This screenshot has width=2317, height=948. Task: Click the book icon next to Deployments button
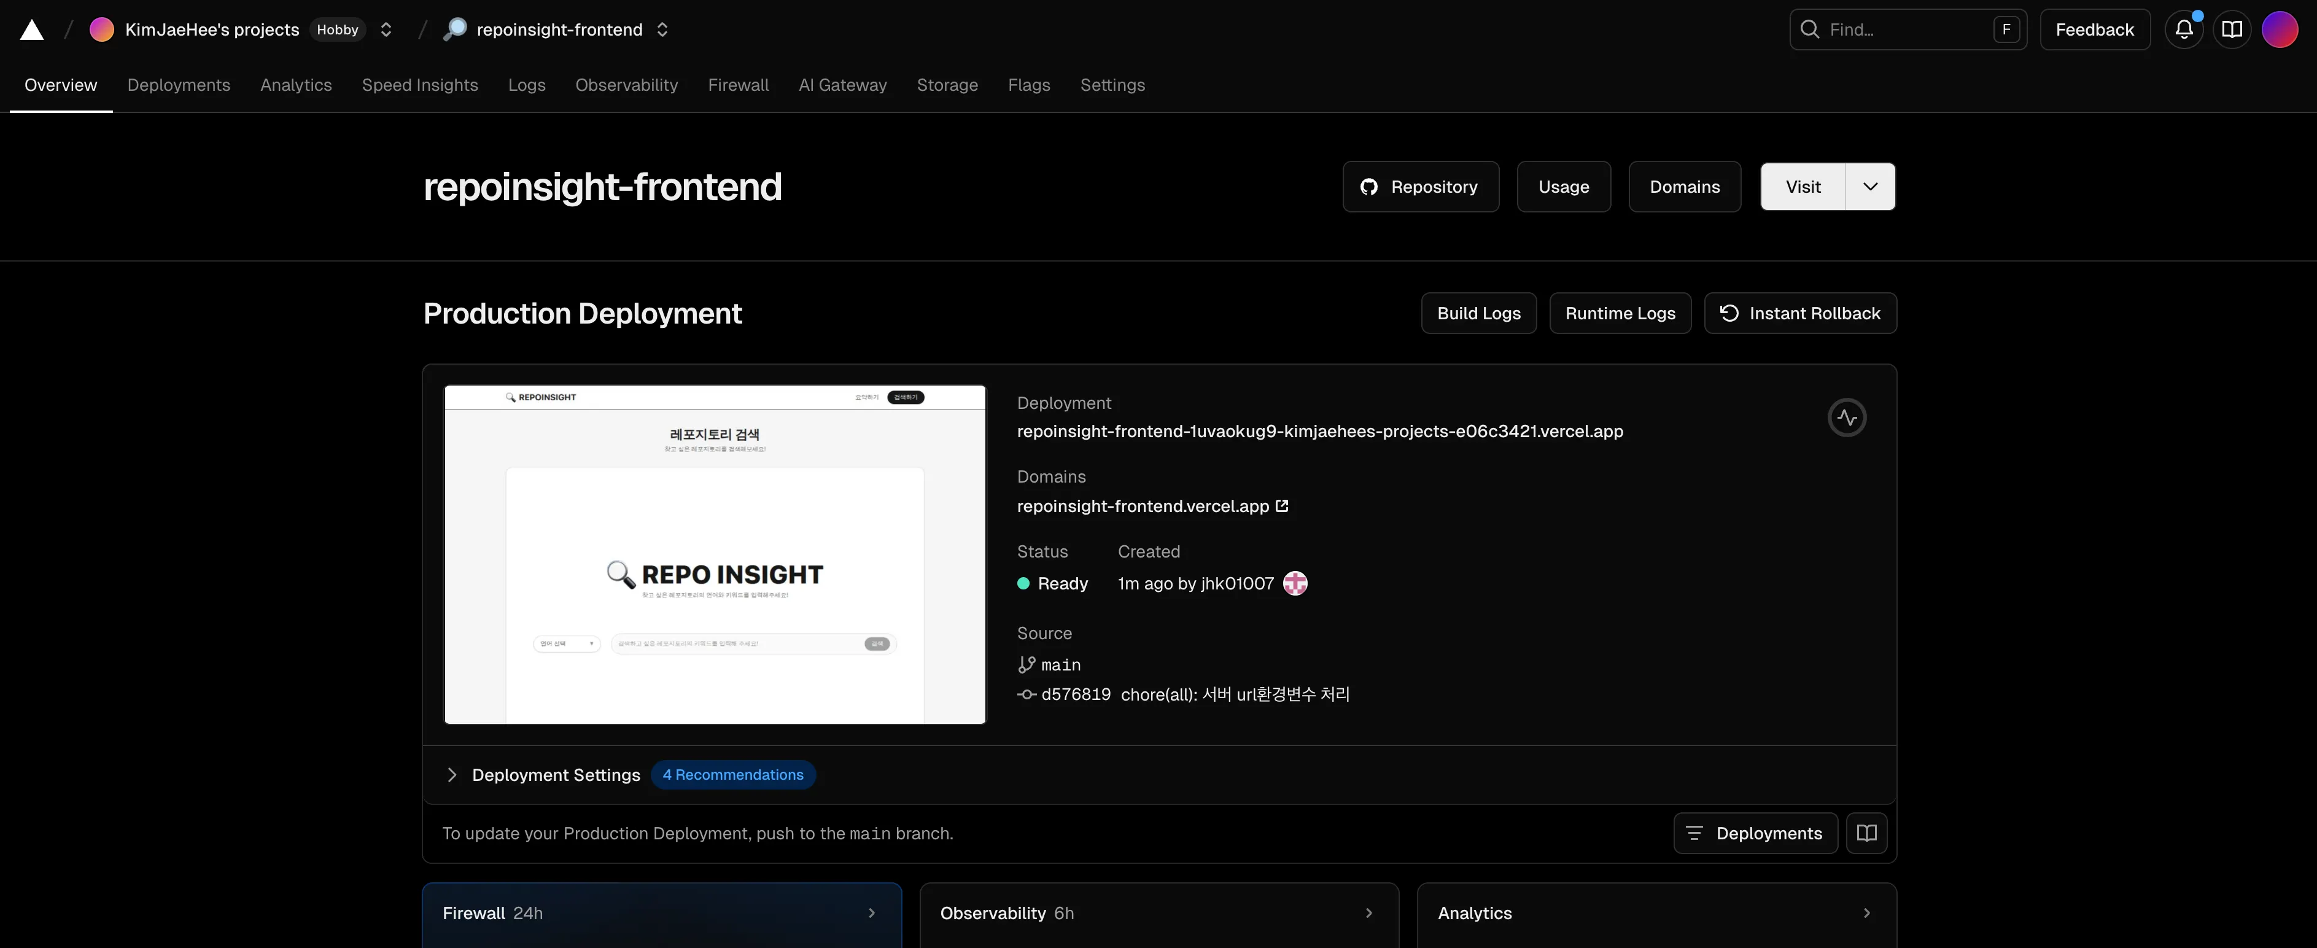click(x=1866, y=833)
